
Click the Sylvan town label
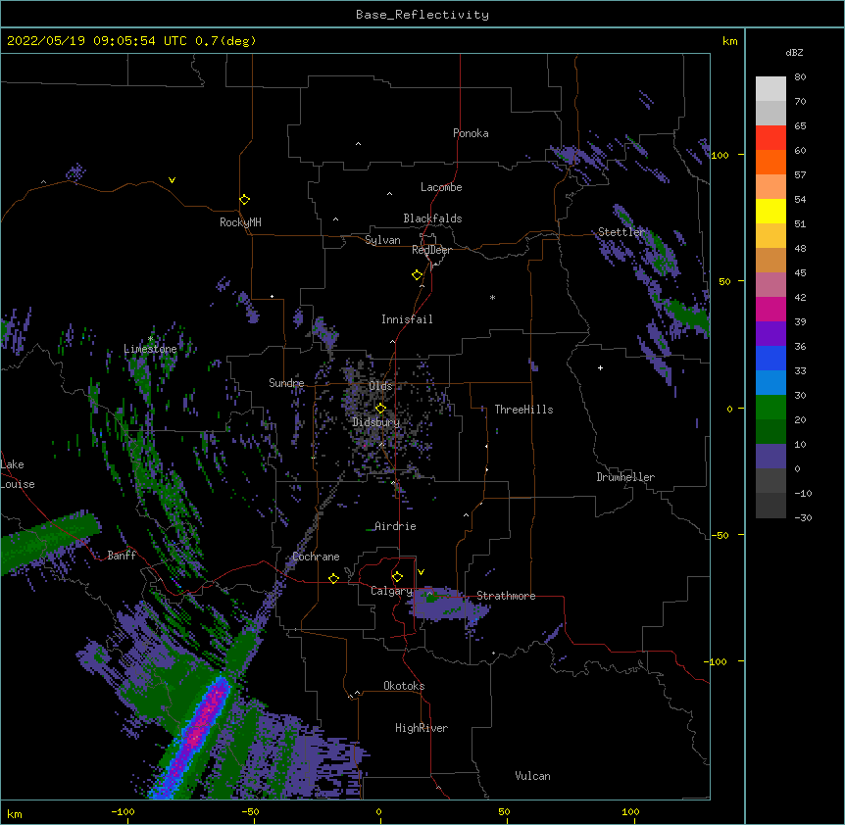382,240
